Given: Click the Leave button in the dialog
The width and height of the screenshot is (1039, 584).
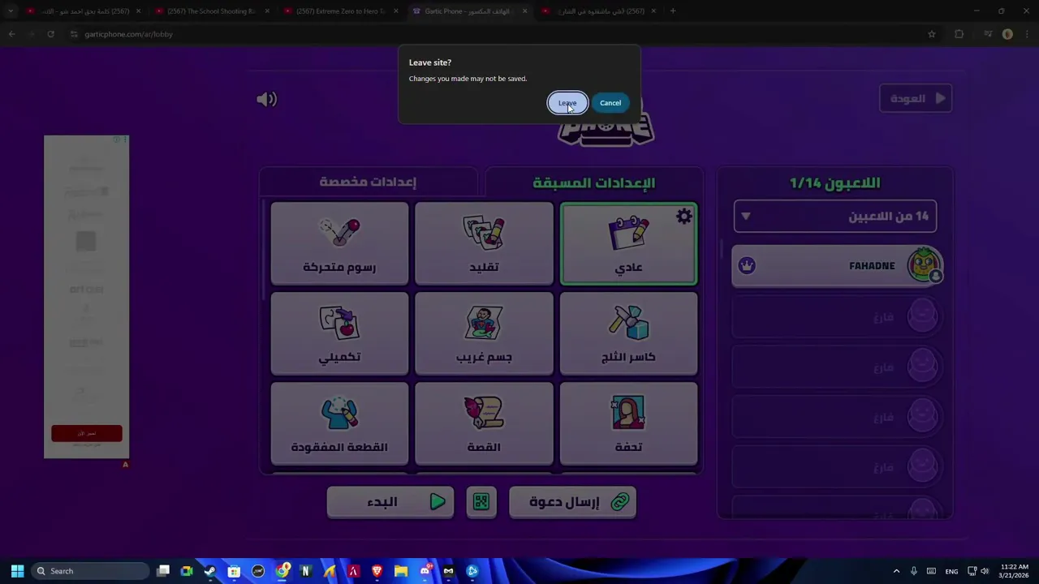Looking at the screenshot, I should click(x=567, y=103).
